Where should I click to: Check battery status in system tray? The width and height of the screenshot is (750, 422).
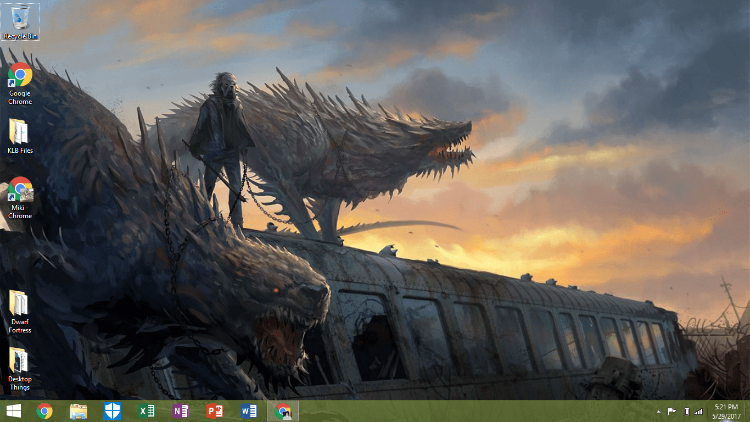[x=686, y=412]
